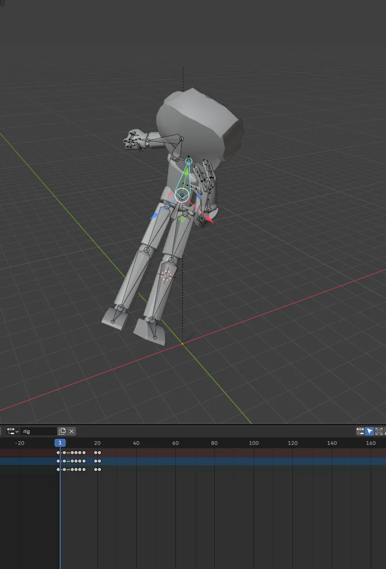
Task: Click the action name field "rig"
Action: click(39, 431)
